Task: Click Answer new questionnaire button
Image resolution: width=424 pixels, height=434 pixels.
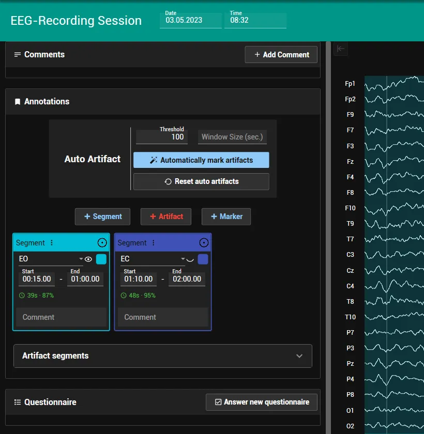Action: click(262, 402)
